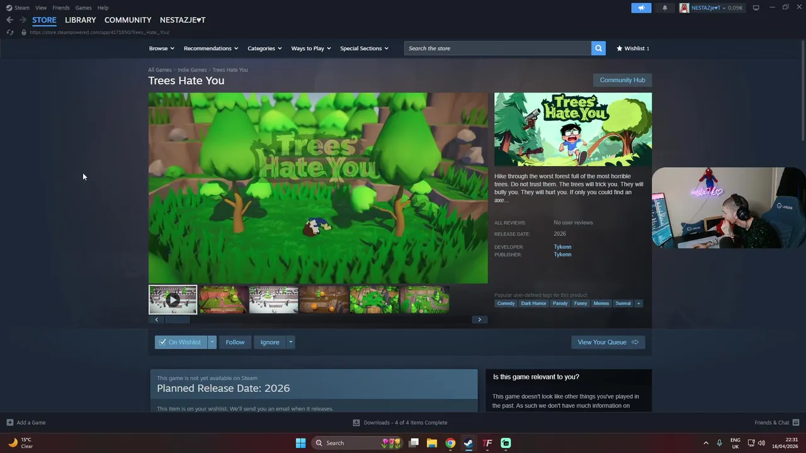Toggle the On Wishlist checkbox button
Image resolution: width=806 pixels, height=453 pixels.
pos(181,342)
